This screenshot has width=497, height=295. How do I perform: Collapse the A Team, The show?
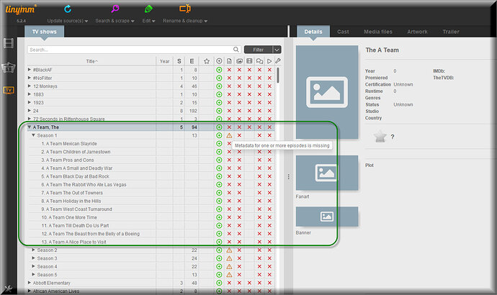pos(29,127)
